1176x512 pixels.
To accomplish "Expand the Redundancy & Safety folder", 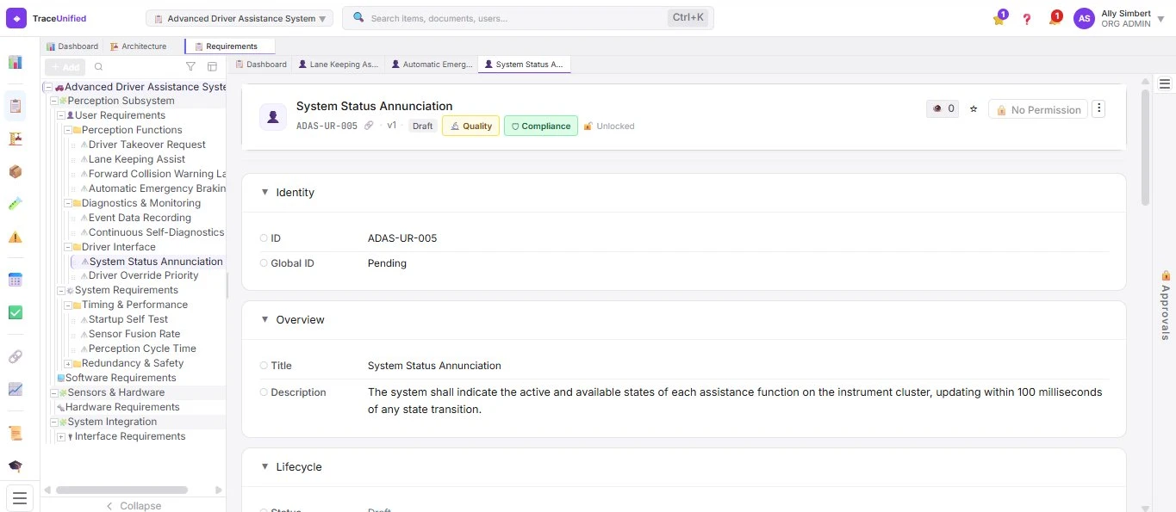I will (x=67, y=363).
